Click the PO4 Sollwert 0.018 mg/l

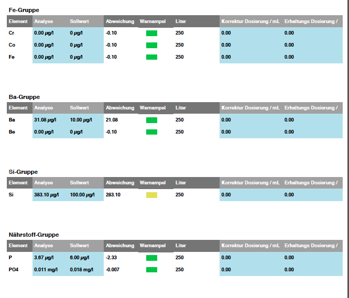click(82, 270)
